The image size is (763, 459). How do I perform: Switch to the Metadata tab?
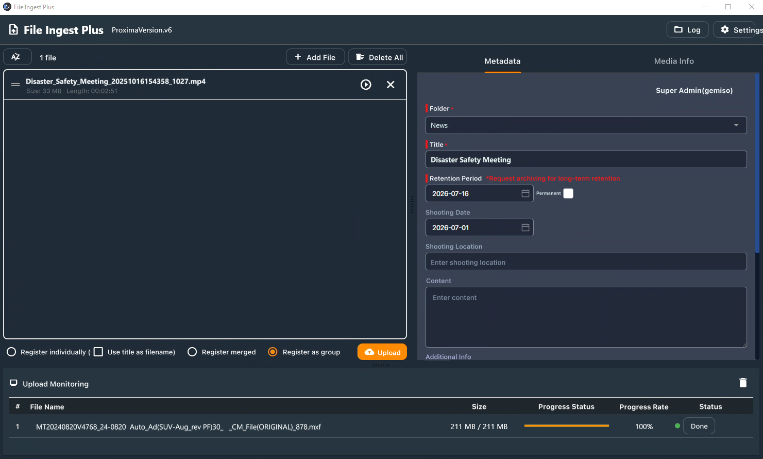point(502,61)
